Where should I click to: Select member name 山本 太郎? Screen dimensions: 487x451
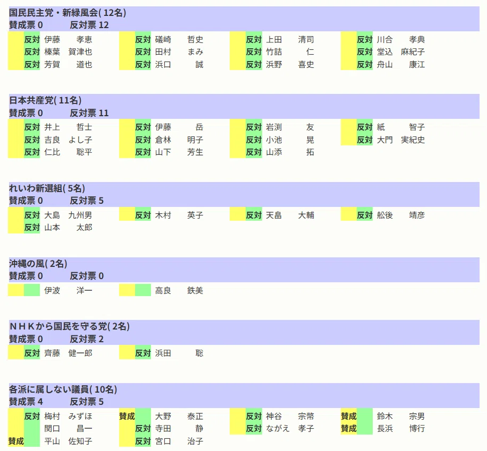68,228
